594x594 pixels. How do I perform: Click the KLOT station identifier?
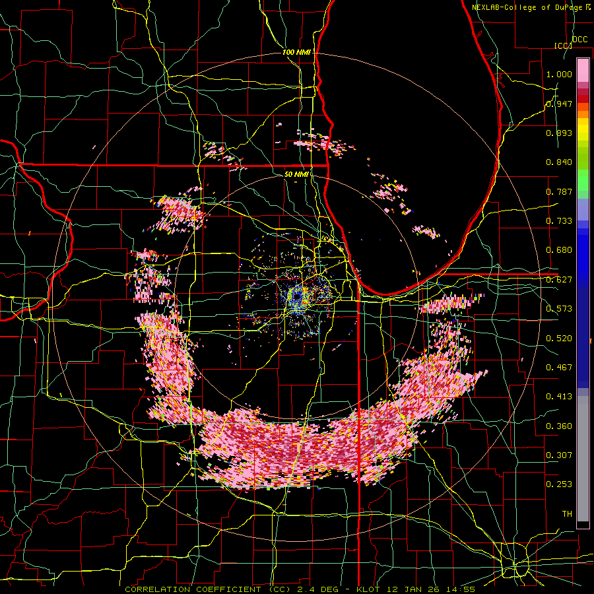pyautogui.click(x=368, y=589)
